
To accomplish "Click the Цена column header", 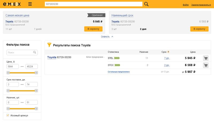I will 193,52.
